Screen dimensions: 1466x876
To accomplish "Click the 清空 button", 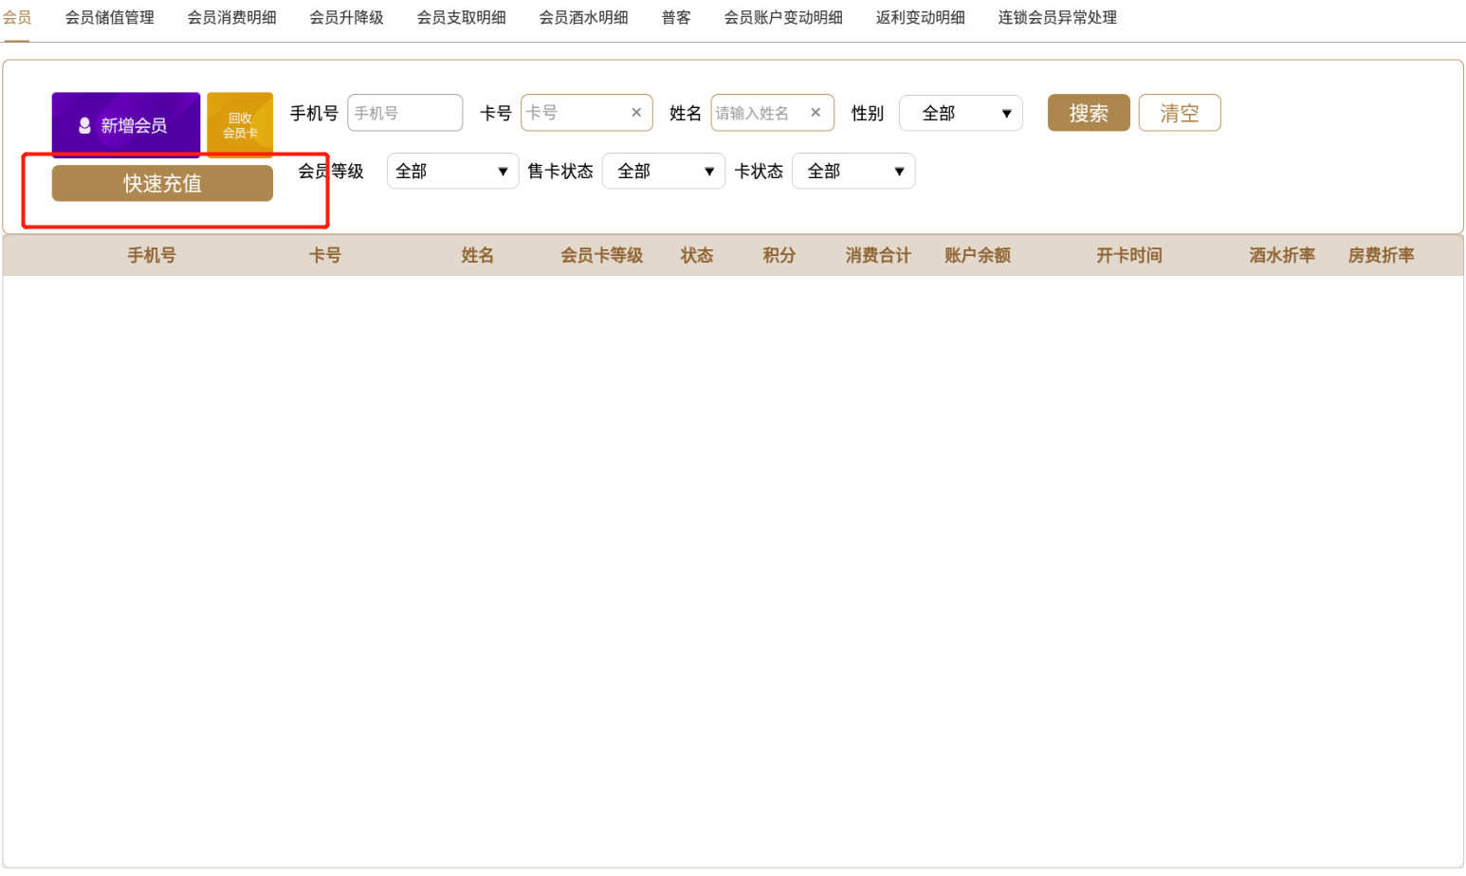I will click(x=1180, y=113).
